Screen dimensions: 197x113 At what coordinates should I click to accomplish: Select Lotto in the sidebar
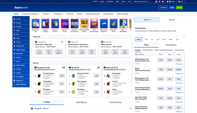(x=21, y=38)
